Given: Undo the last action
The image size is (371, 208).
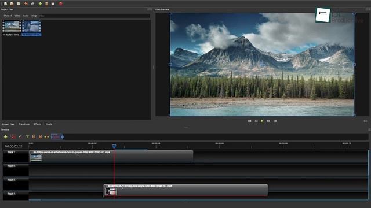Looking at the screenshot, I should pos(26,3).
